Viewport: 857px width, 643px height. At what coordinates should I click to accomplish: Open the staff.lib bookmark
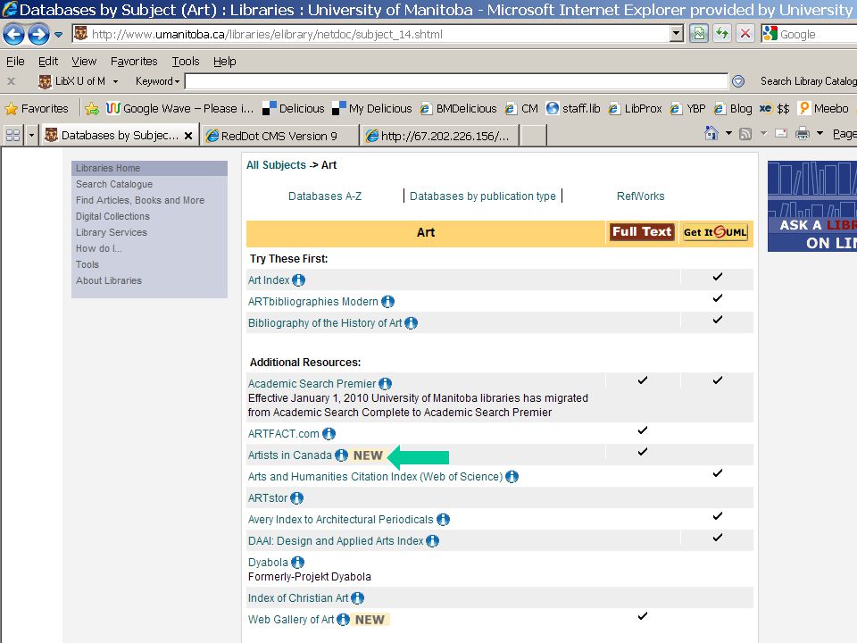click(x=573, y=108)
